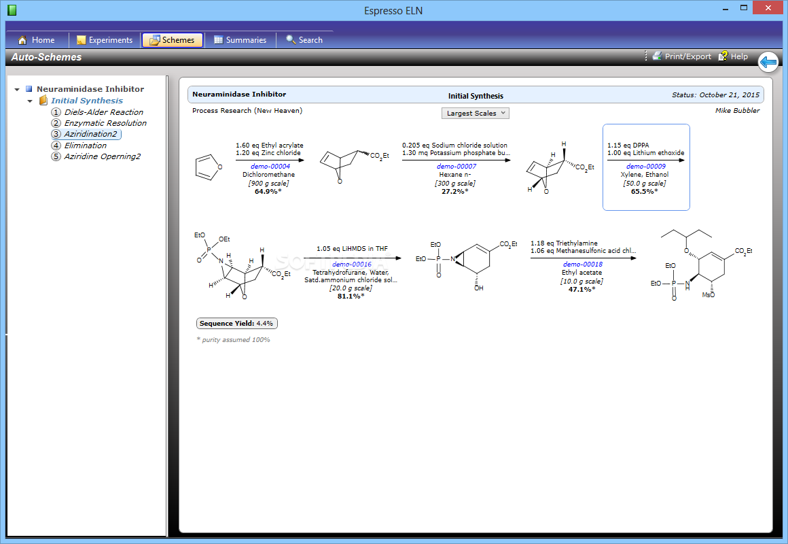
Task: Open the Home tab
Action: (x=36, y=39)
